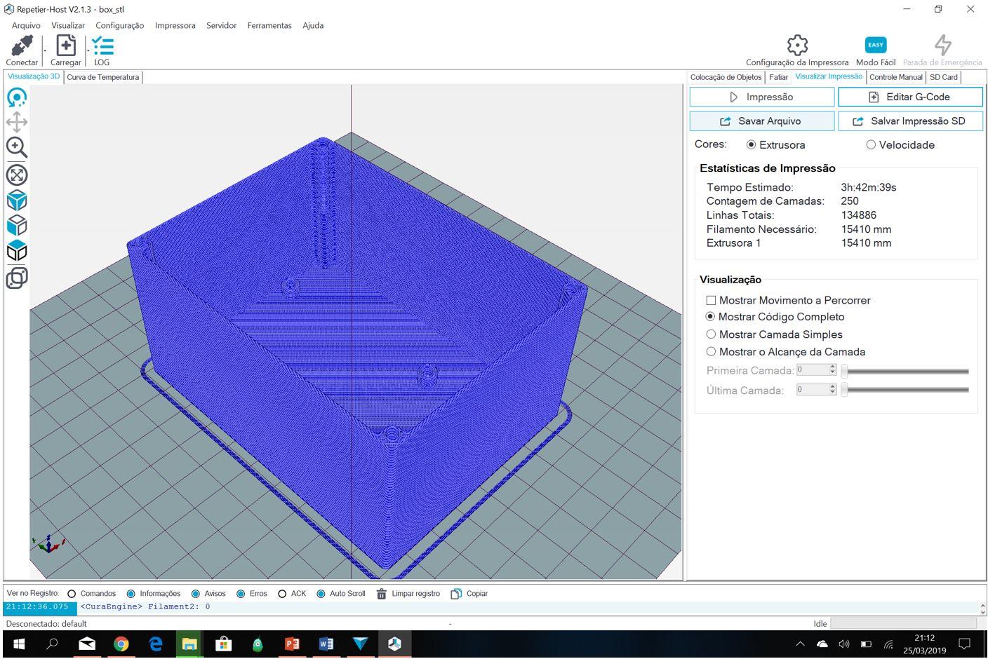The image size is (988, 659).
Task: Click the half-shaded cube view icon
Action: pyautogui.click(x=17, y=226)
